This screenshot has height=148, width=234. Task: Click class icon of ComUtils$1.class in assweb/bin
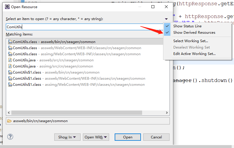pos(10,72)
